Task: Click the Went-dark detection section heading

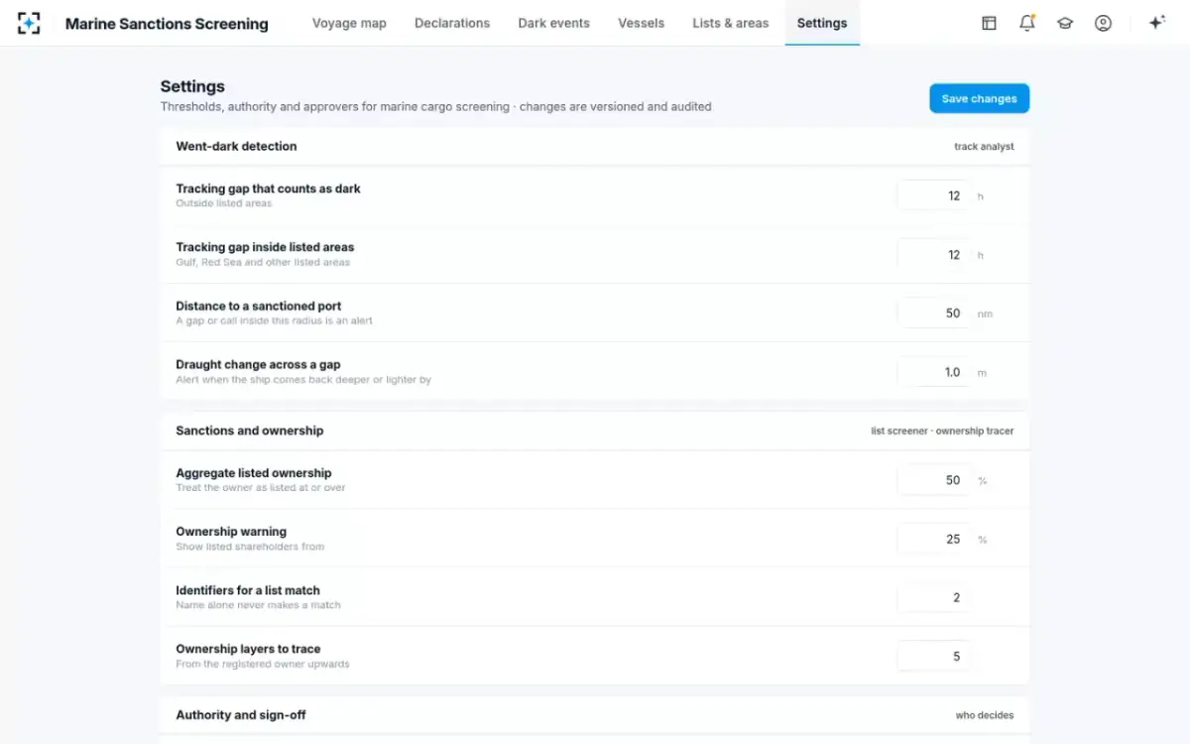Action: coord(236,146)
